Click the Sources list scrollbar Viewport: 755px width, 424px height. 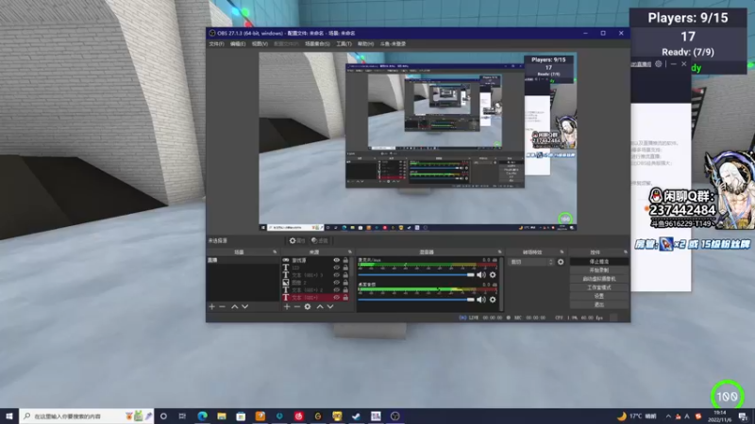click(x=351, y=267)
